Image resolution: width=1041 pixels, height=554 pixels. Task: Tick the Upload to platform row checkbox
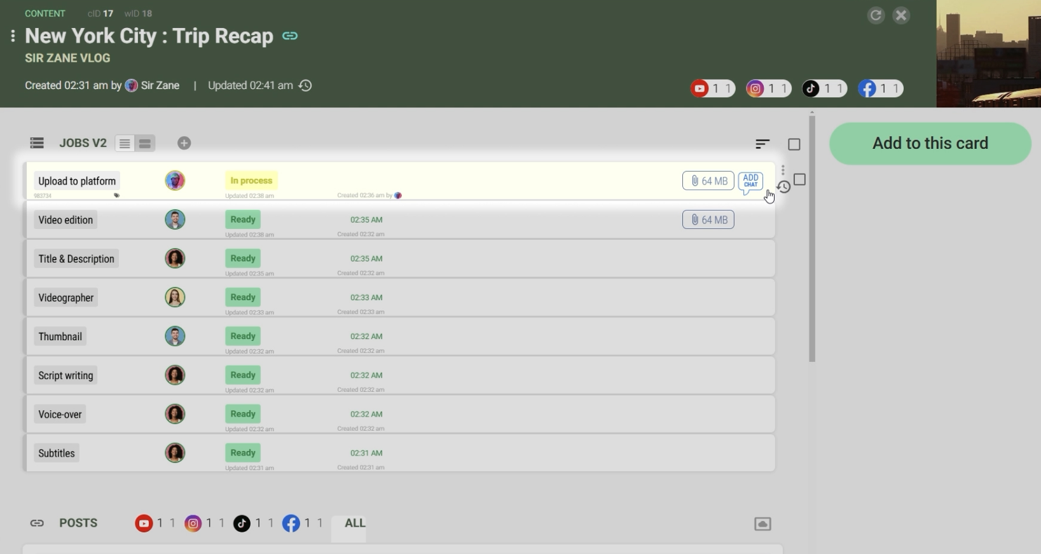(x=800, y=180)
